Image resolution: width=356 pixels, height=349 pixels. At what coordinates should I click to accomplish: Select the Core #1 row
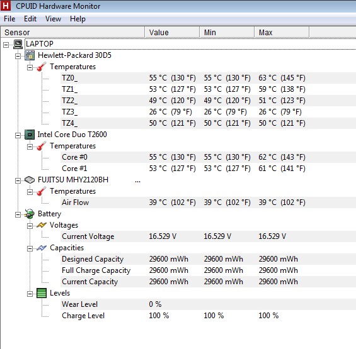point(208,169)
